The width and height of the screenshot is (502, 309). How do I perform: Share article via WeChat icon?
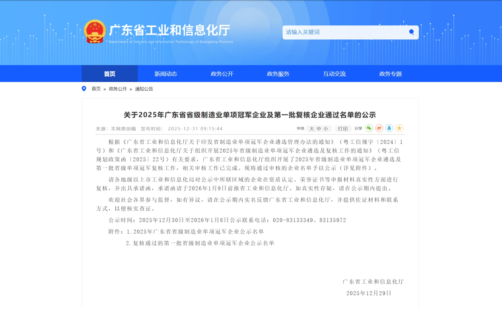[369, 128]
